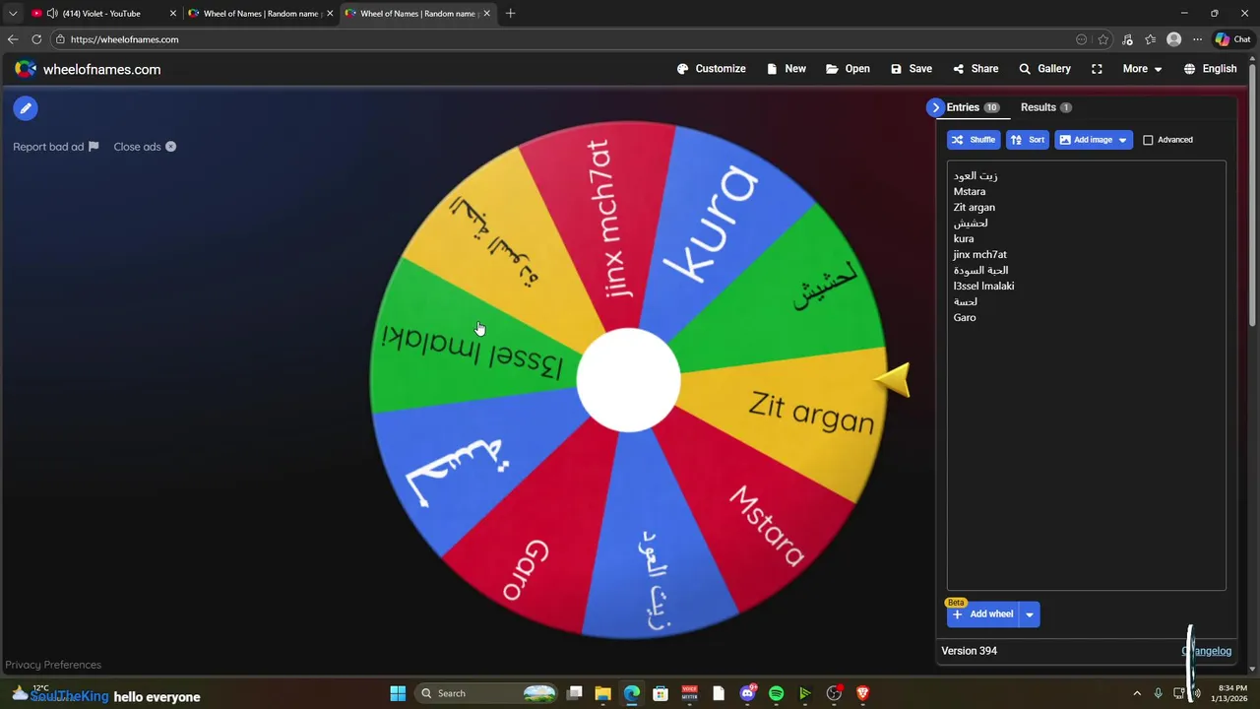Click the address bar URL
Viewport: 1260px width, 709px height.
tap(124, 39)
